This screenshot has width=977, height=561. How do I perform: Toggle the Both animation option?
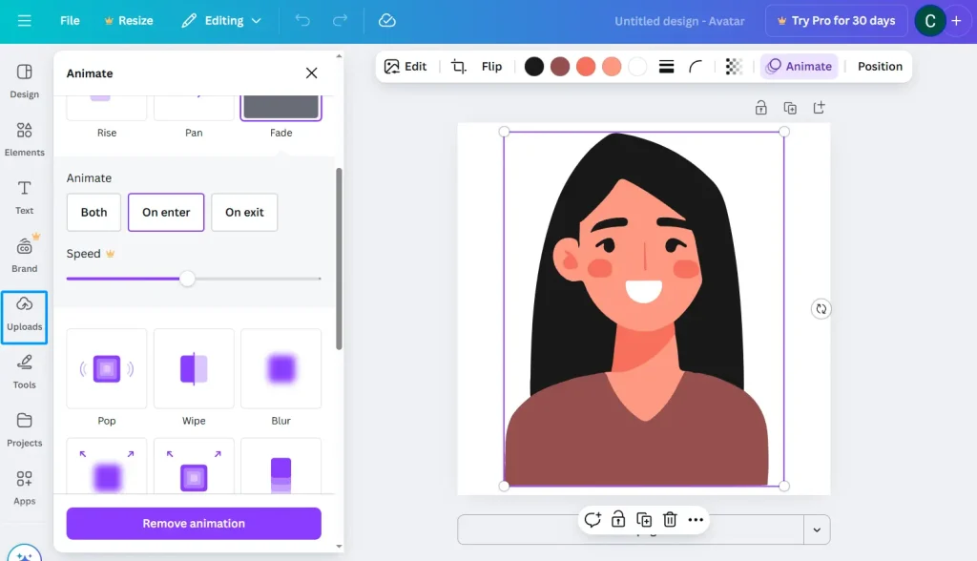93,212
